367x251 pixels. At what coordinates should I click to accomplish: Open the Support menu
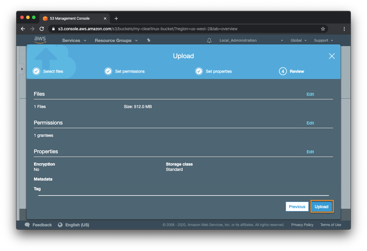point(324,41)
